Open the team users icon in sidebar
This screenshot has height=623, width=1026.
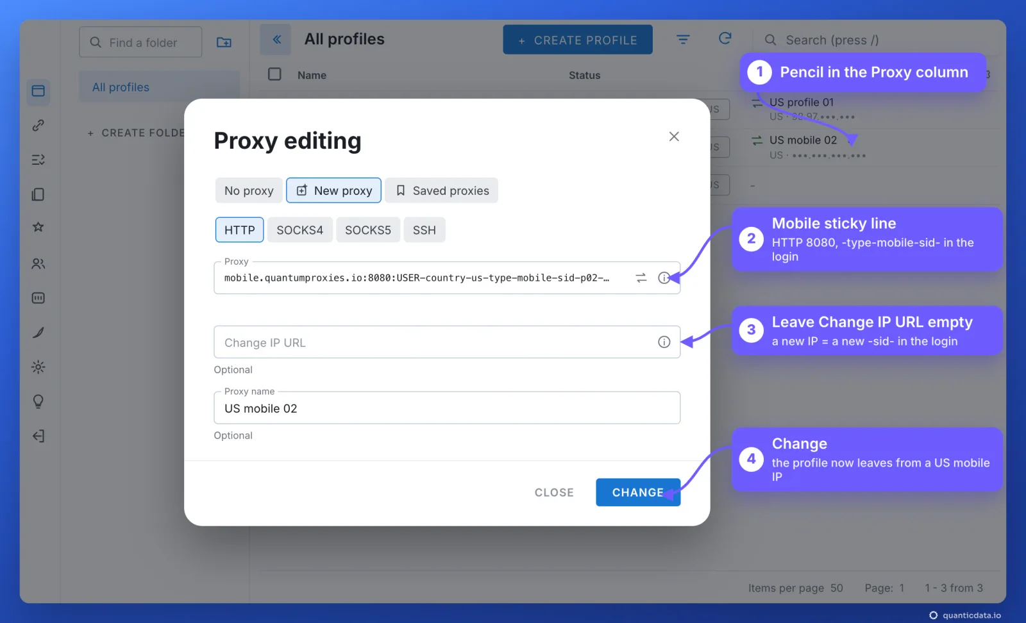(x=38, y=263)
